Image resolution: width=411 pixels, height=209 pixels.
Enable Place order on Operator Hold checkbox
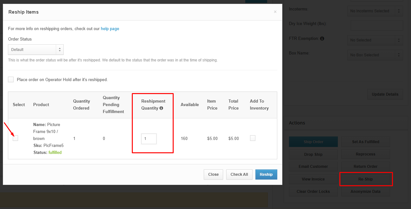pyautogui.click(x=11, y=79)
